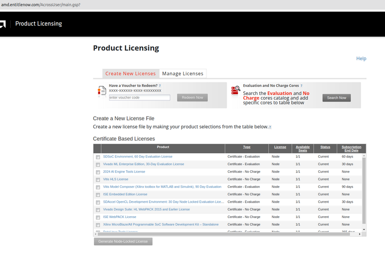Open Vitis Model Composer 90 Day Evaluation link
The width and height of the screenshot is (385, 262).
click(x=162, y=187)
